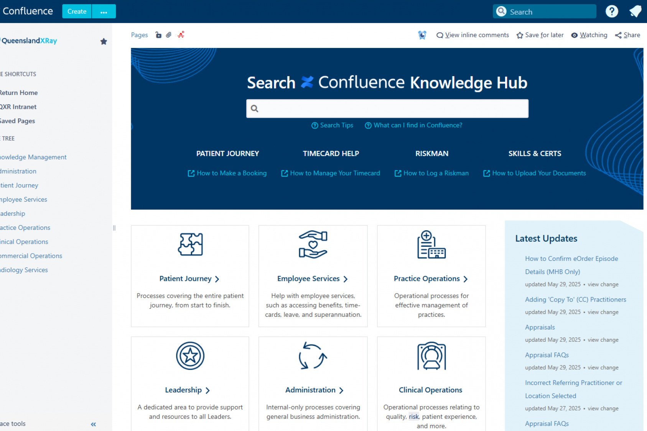Image resolution: width=647 pixels, height=431 pixels.
Task: Select Patient Journey in page tree
Action: [x=19, y=185]
